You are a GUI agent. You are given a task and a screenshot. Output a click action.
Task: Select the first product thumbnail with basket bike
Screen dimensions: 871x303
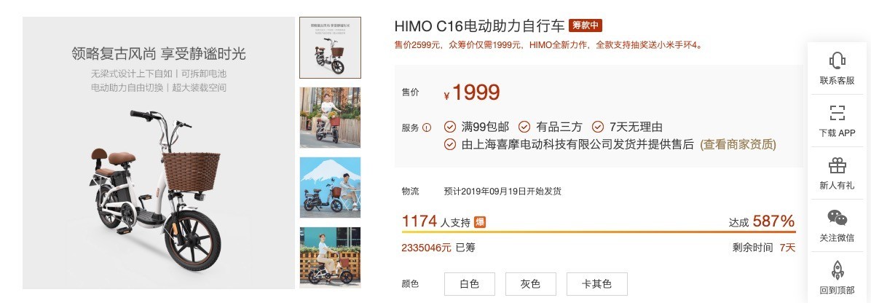pyautogui.click(x=330, y=48)
